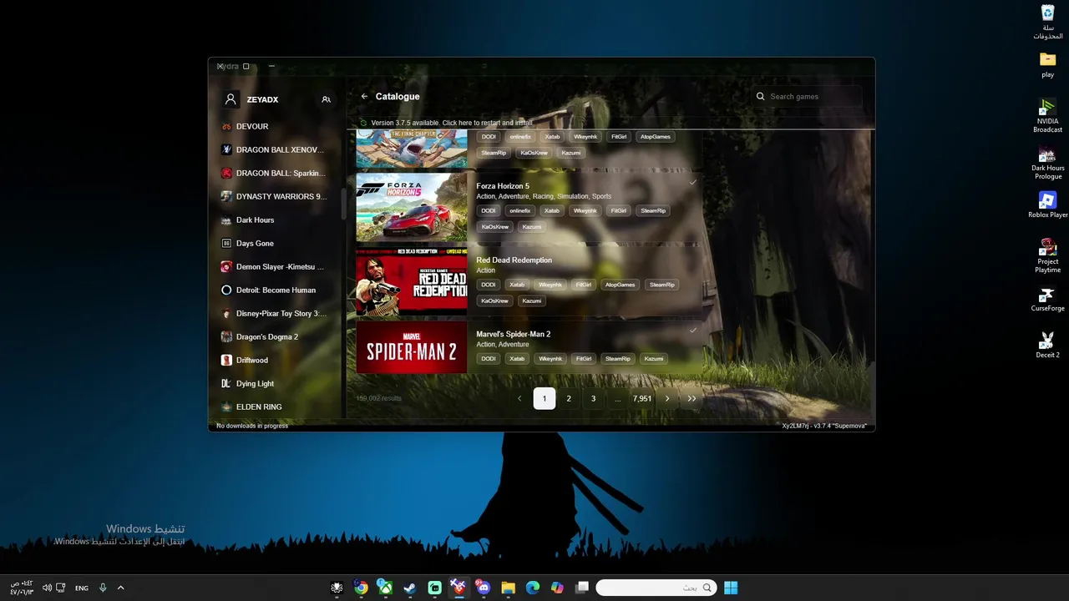The height and width of the screenshot is (601, 1069).
Task: Click DYNASTY WARRIORS 9 game icon
Action: pyautogui.click(x=226, y=197)
